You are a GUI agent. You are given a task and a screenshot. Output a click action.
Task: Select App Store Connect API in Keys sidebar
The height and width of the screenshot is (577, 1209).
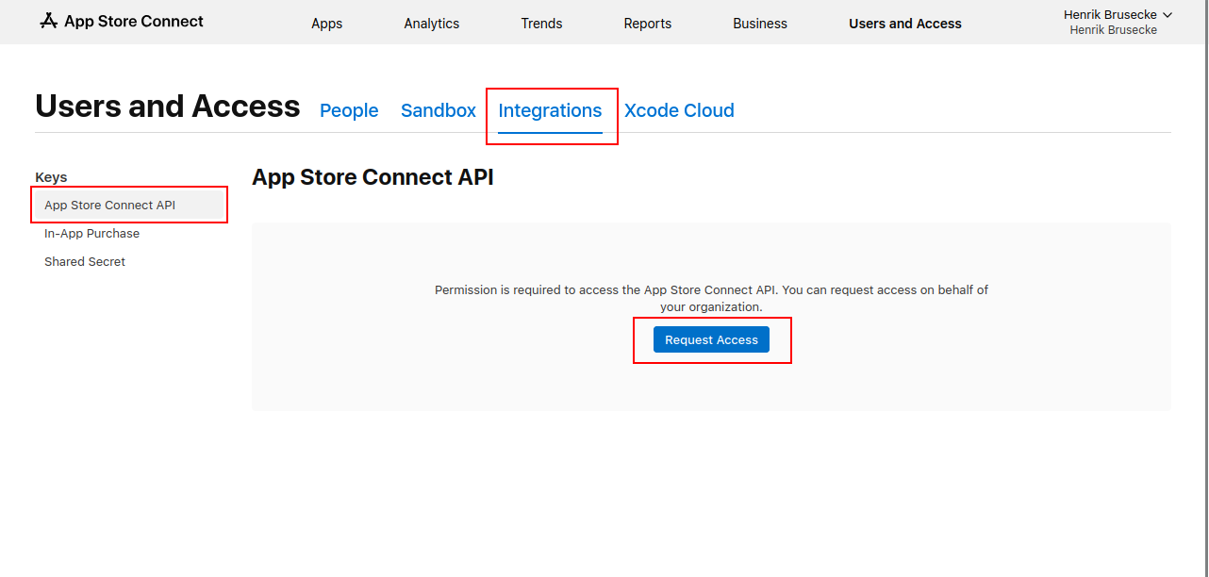coord(129,205)
